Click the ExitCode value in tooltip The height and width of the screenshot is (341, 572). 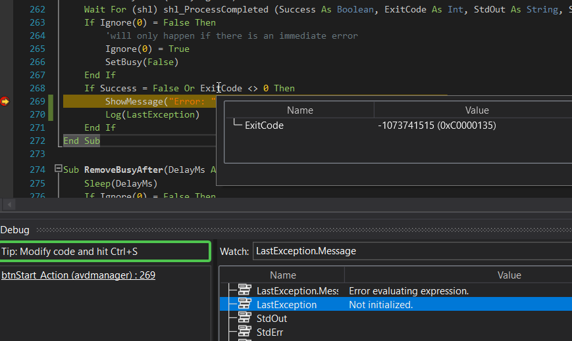[x=436, y=125]
